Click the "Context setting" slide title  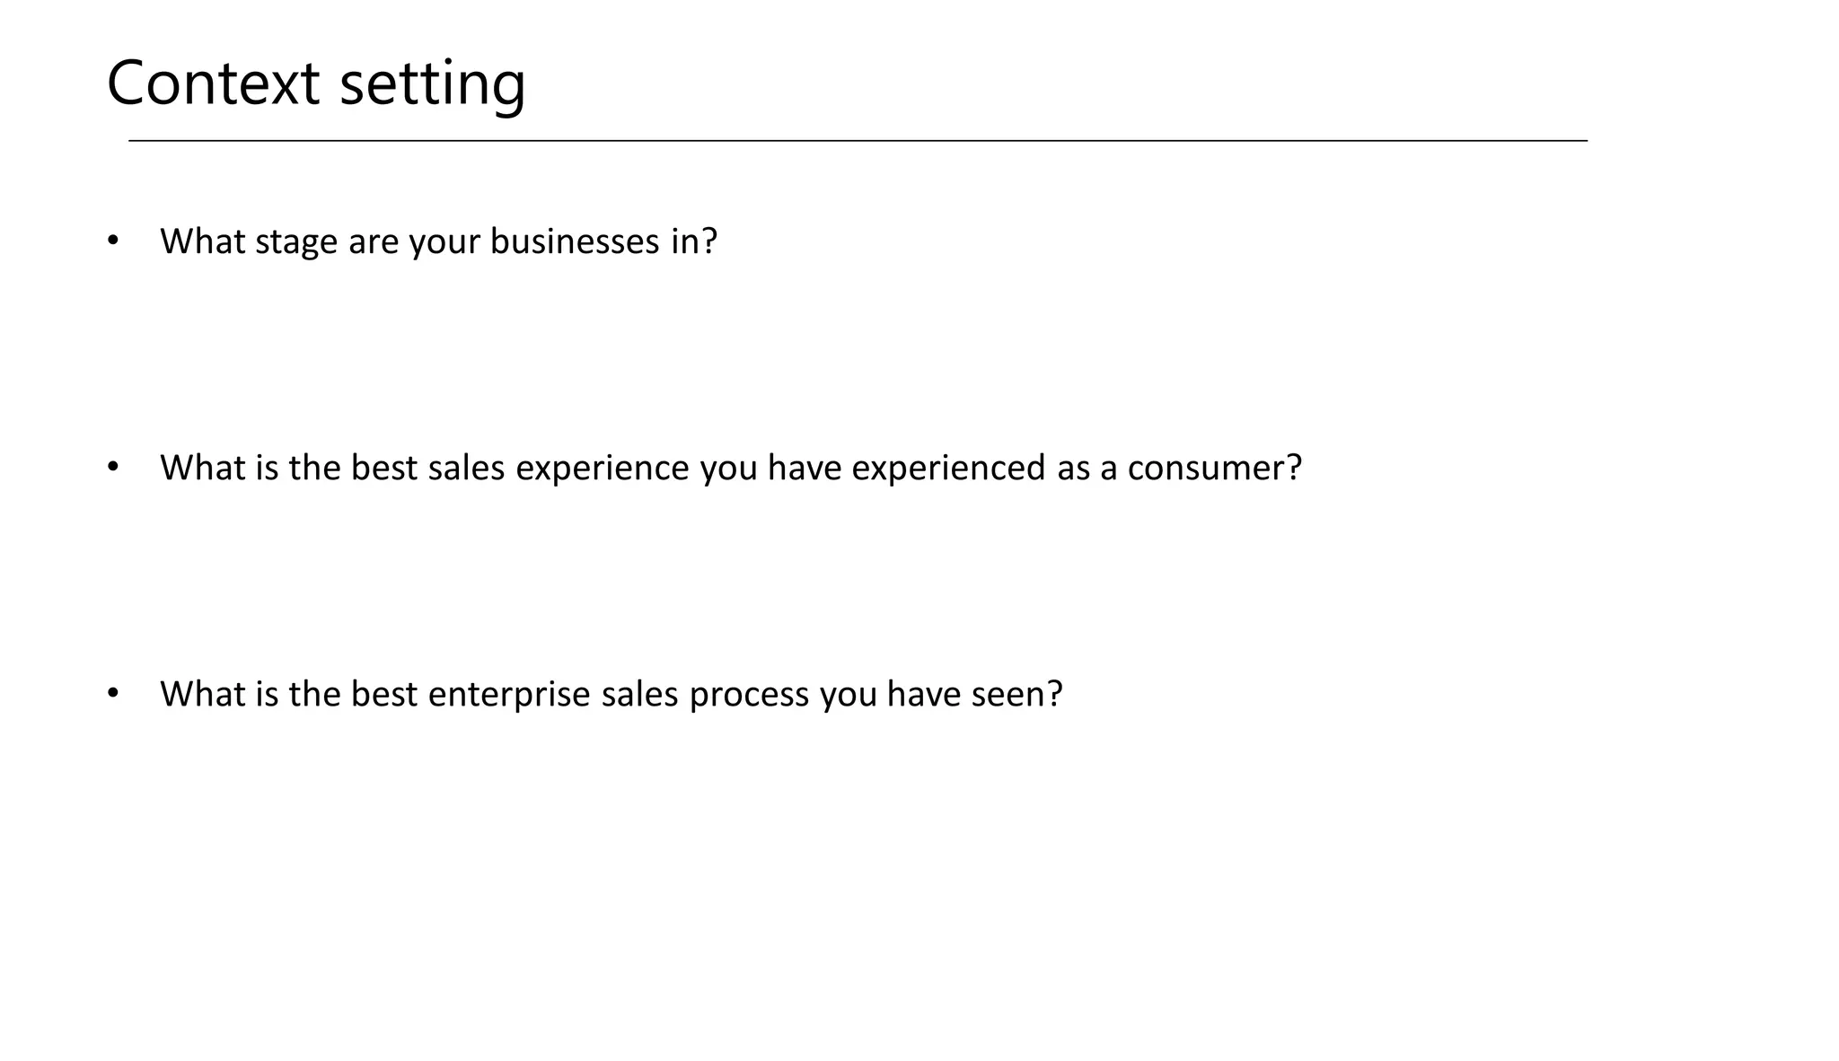316,83
